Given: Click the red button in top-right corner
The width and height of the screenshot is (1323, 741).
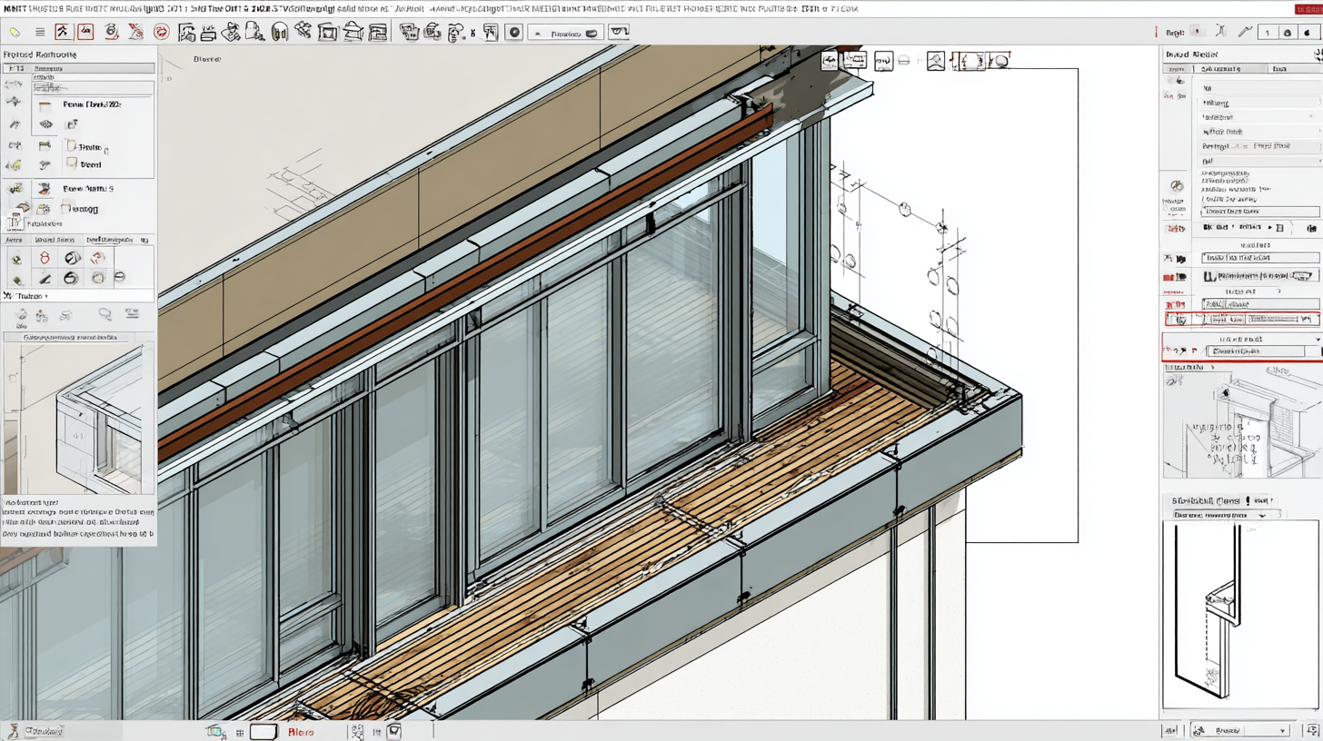Looking at the screenshot, I should (x=1308, y=8).
